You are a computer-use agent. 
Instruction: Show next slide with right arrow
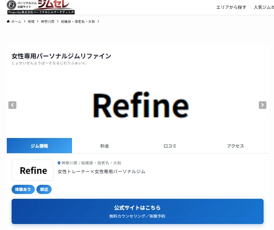262,105
